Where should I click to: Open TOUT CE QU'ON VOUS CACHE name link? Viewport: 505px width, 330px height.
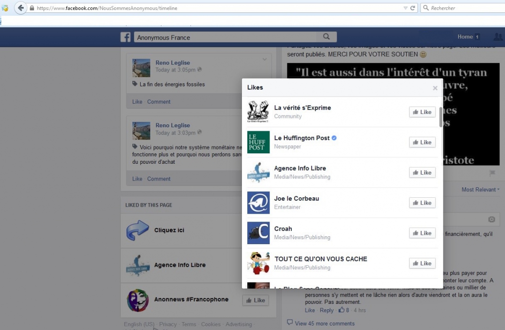(321, 259)
